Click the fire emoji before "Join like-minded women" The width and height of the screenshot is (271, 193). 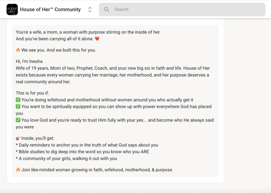coord(18,170)
